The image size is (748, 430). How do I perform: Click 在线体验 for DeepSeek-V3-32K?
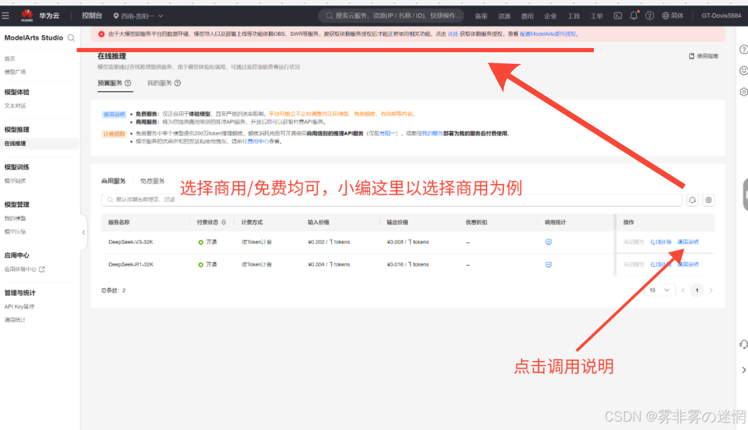[x=661, y=242]
